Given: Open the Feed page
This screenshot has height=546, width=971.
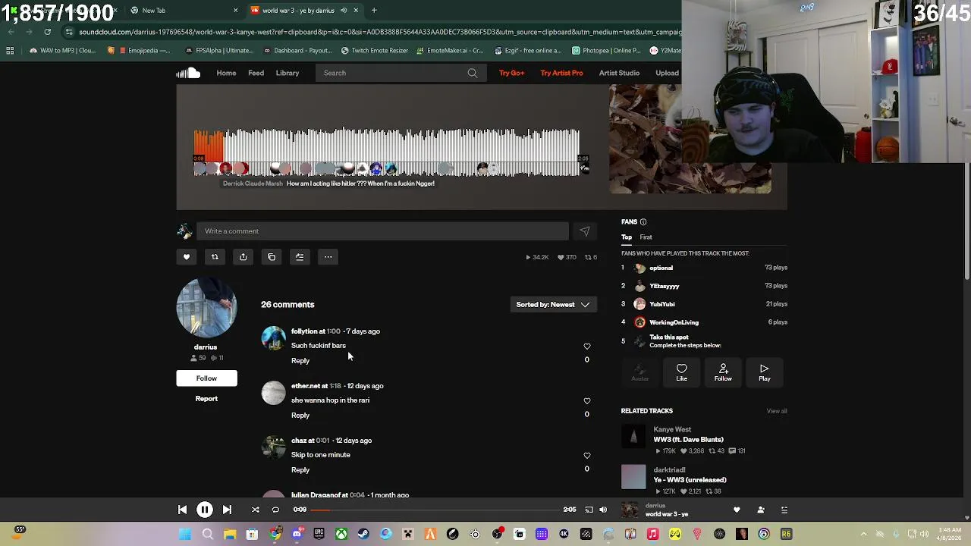Looking at the screenshot, I should [x=256, y=73].
